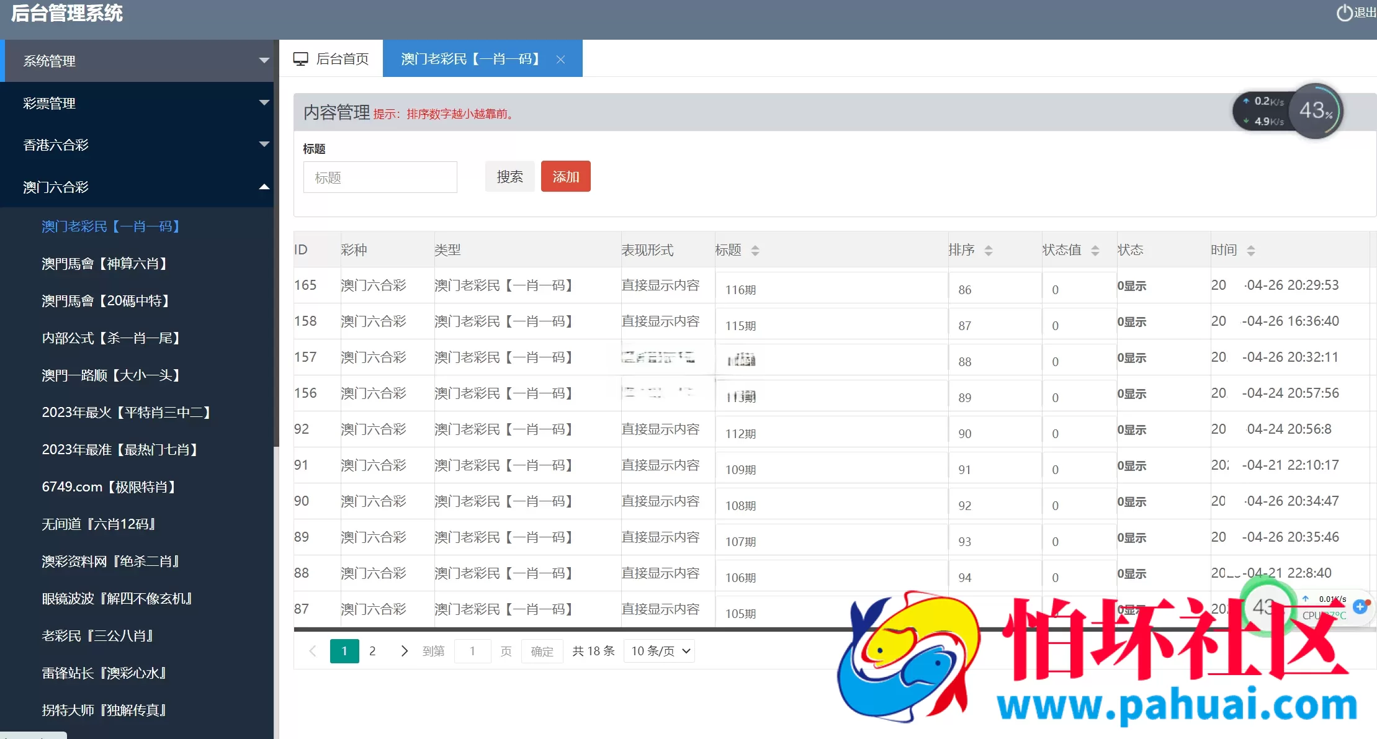Edit title field showing 116期
1377x739 pixels.
point(832,290)
